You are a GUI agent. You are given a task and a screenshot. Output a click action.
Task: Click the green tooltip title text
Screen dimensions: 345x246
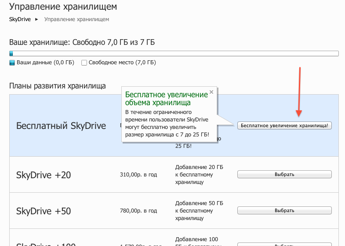click(x=166, y=99)
